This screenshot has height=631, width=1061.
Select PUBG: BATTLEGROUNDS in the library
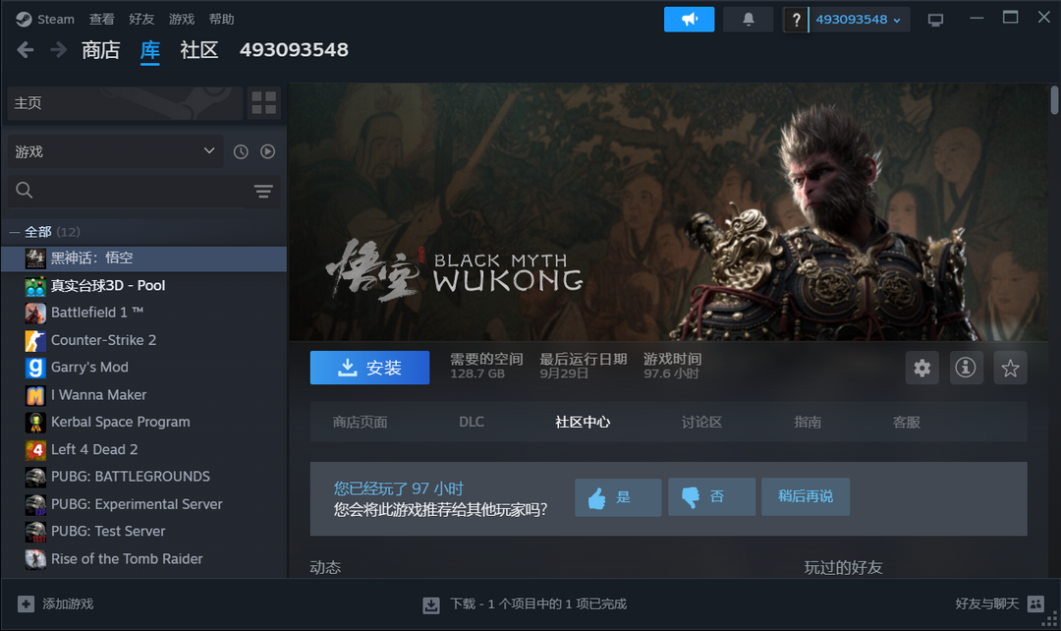(x=144, y=477)
